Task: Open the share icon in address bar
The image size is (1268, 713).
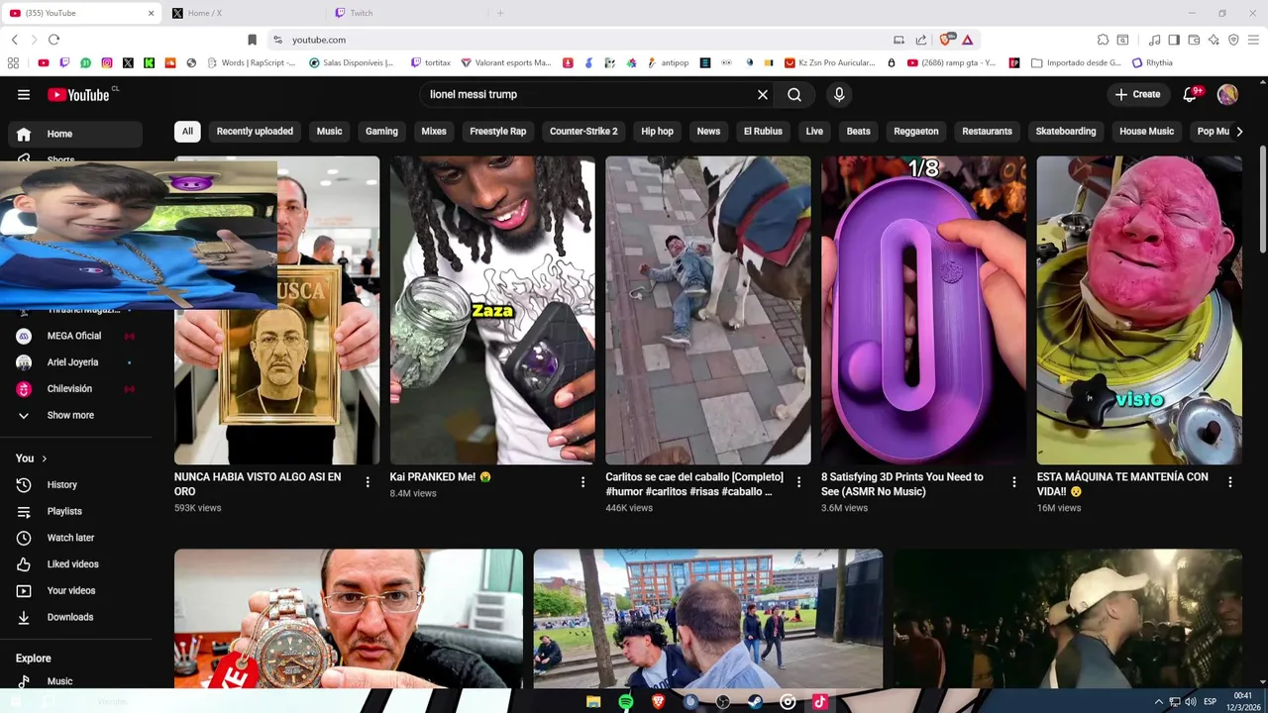Action: pos(920,40)
